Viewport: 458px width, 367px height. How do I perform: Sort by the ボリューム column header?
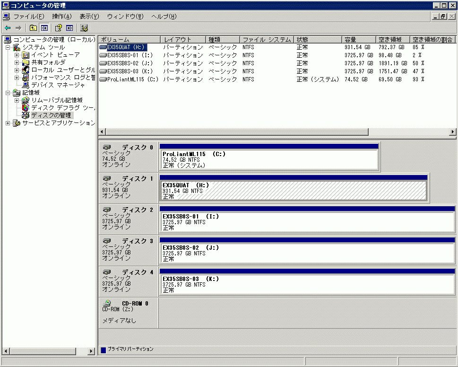pos(130,39)
